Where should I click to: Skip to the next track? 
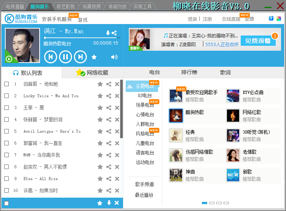[80, 57]
